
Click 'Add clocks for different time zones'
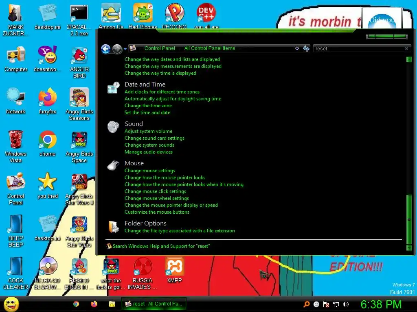click(162, 92)
